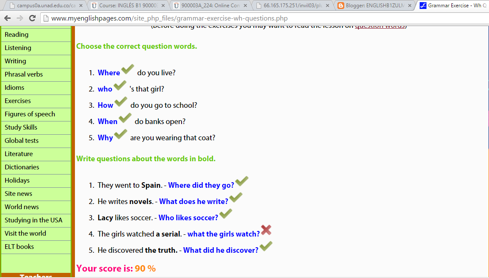
Task: Close the Course INGLÉS B1 tab
Action: (163, 6)
